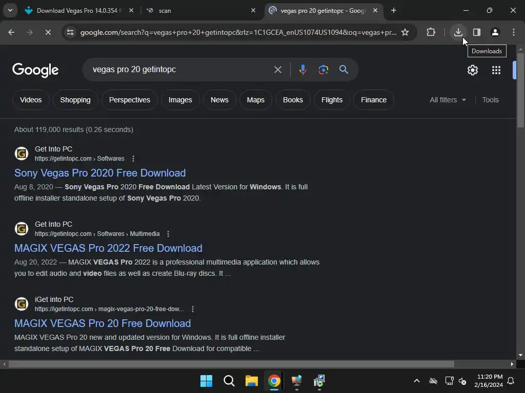The height and width of the screenshot is (393, 525).
Task: Select the Shopping filter chip
Action: pyautogui.click(x=75, y=100)
